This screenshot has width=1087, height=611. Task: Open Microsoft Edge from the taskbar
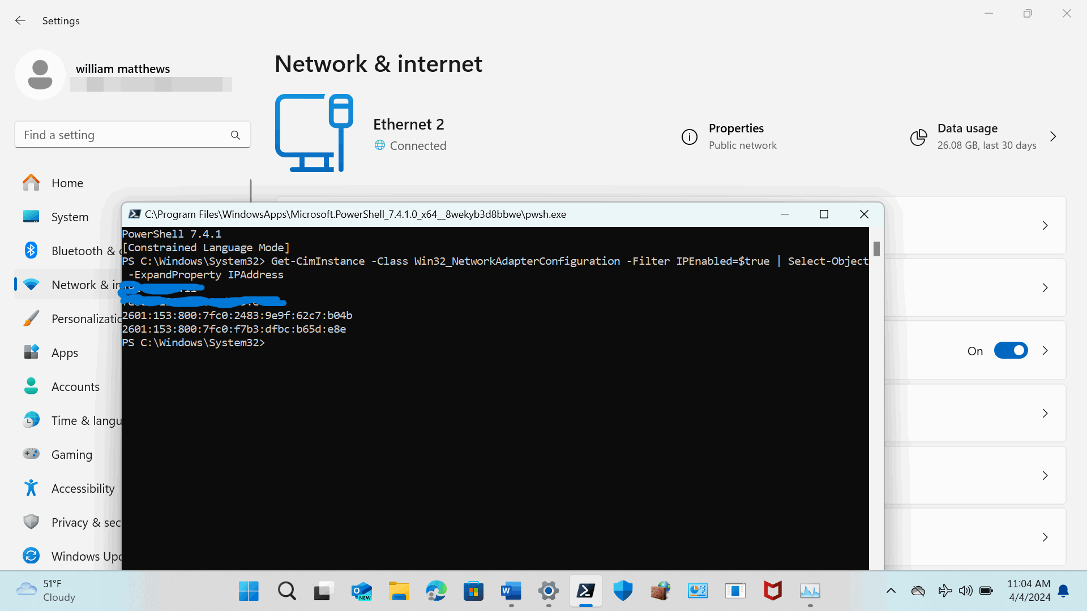[436, 591]
